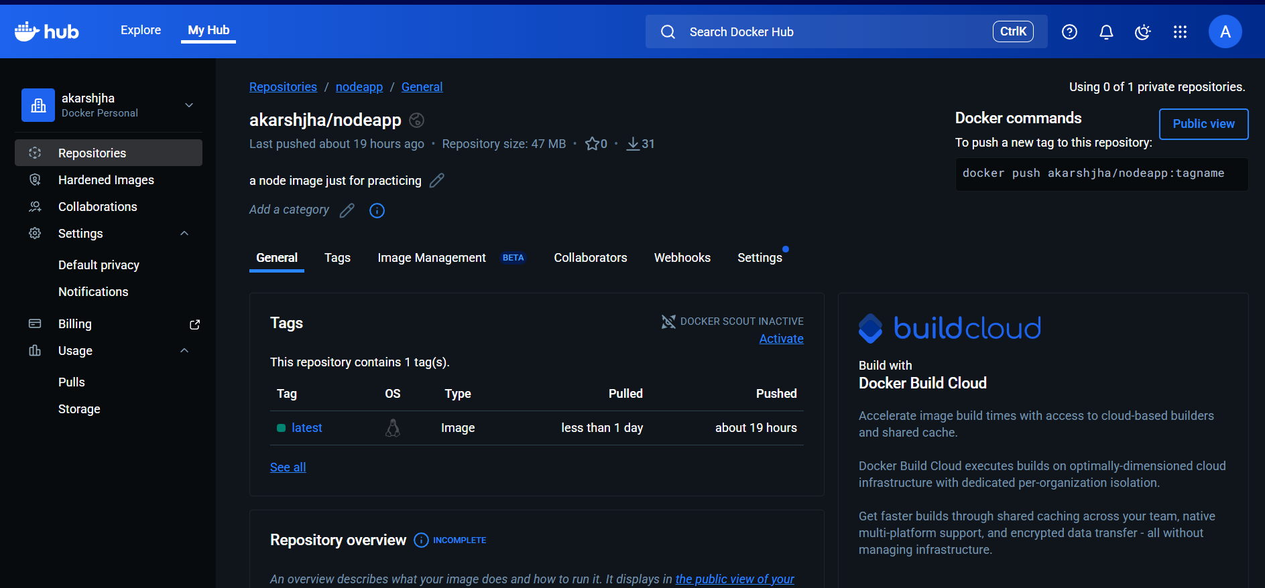
Task: Open the apps grid launcher icon
Action: [1180, 31]
